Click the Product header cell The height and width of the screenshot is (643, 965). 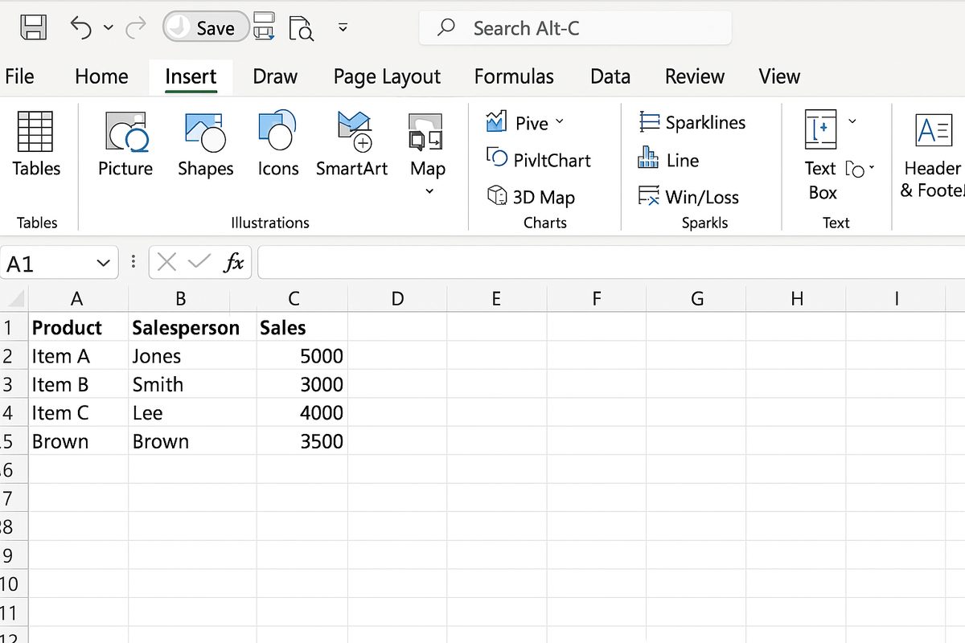pyautogui.click(x=78, y=328)
